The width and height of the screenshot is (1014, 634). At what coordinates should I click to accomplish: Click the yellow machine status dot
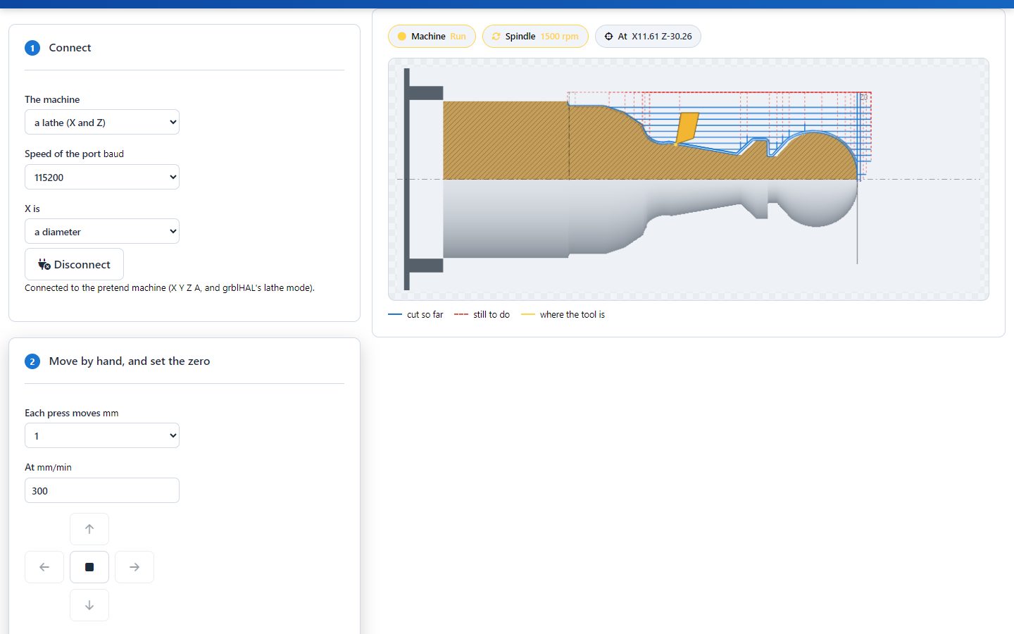[x=402, y=37]
